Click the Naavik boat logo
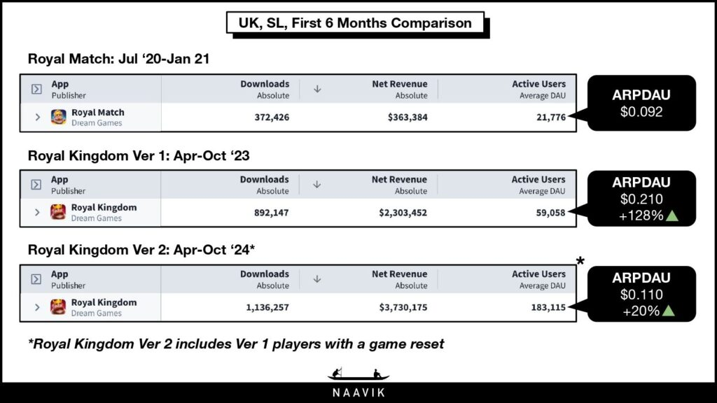This screenshot has width=717, height=403. pyautogui.click(x=358, y=374)
